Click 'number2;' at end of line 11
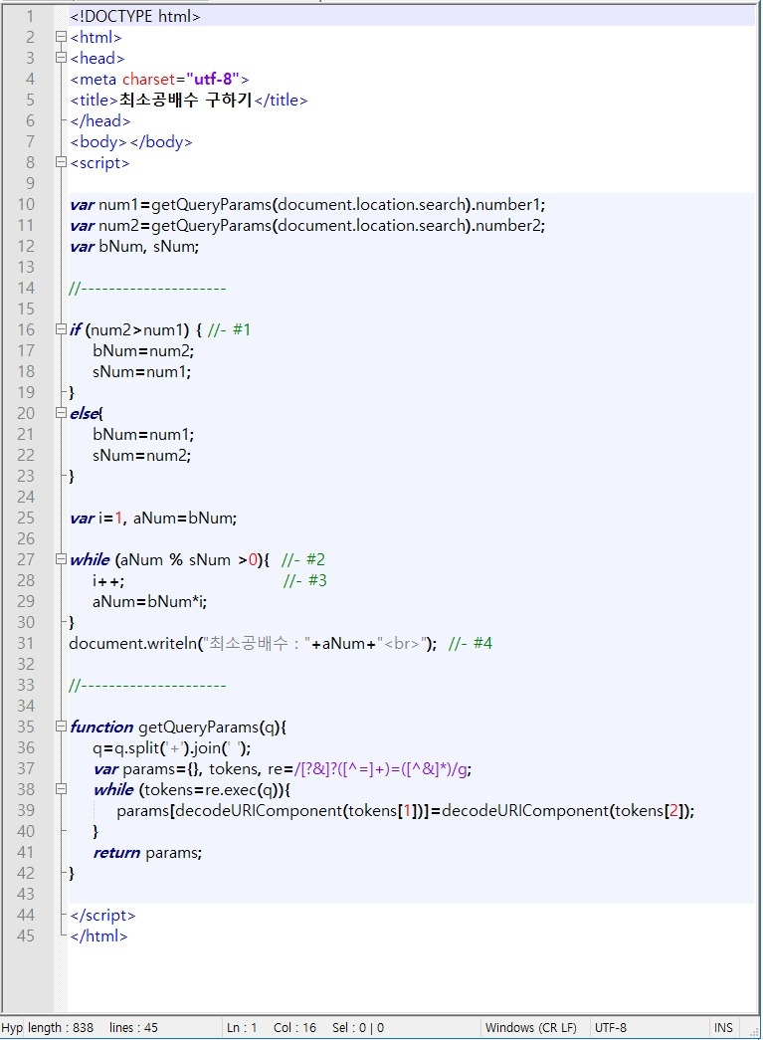763x1040 pixels. coord(510,226)
